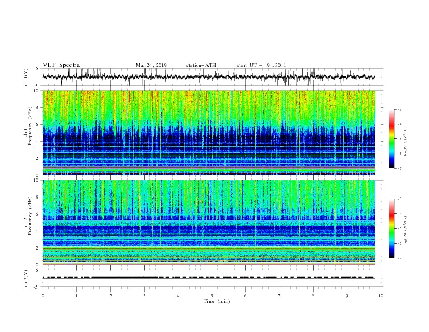Click the "-7" tick on upper color bar

(400, 168)
